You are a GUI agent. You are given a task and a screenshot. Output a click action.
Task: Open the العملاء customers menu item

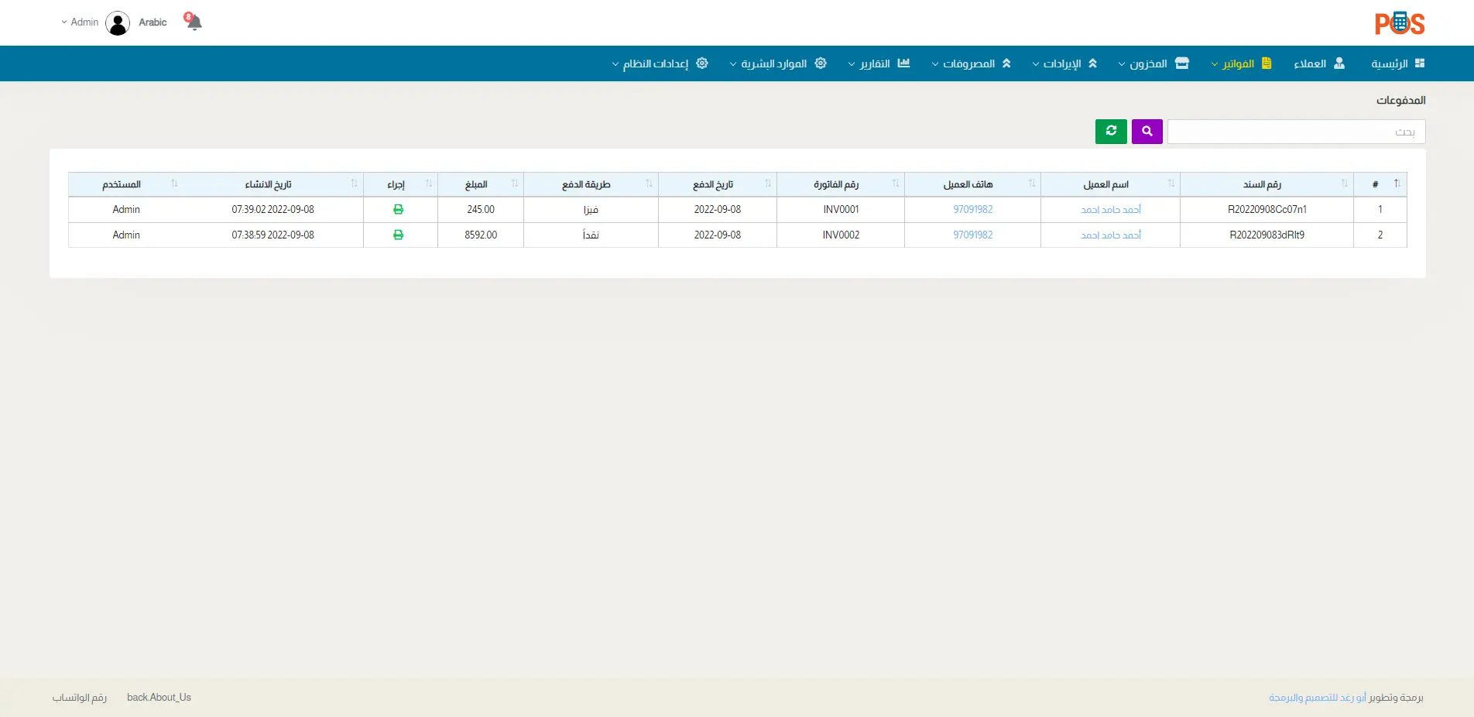1318,63
